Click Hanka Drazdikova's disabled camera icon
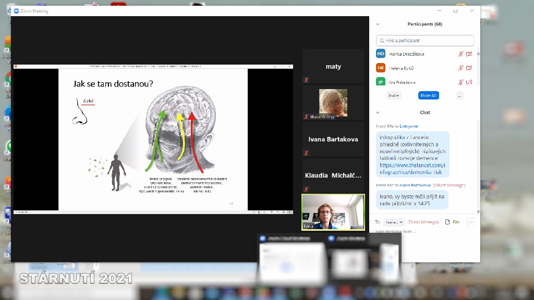 coord(469,54)
